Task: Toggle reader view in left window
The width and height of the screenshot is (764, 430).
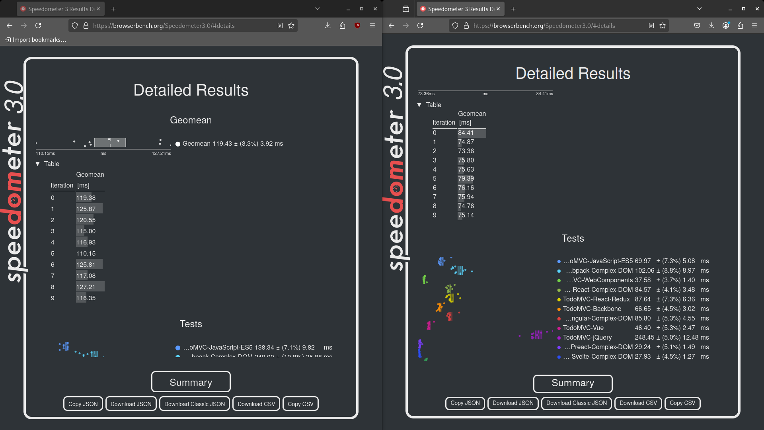Action: tap(280, 25)
